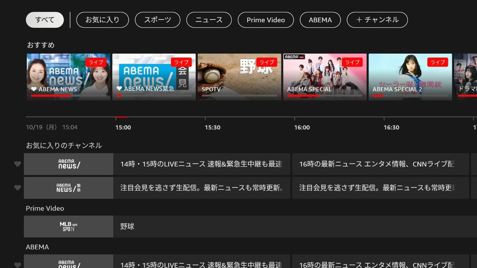The width and height of the screenshot is (477, 268).
Task: Select the すべて filter chip
Action: click(x=45, y=20)
